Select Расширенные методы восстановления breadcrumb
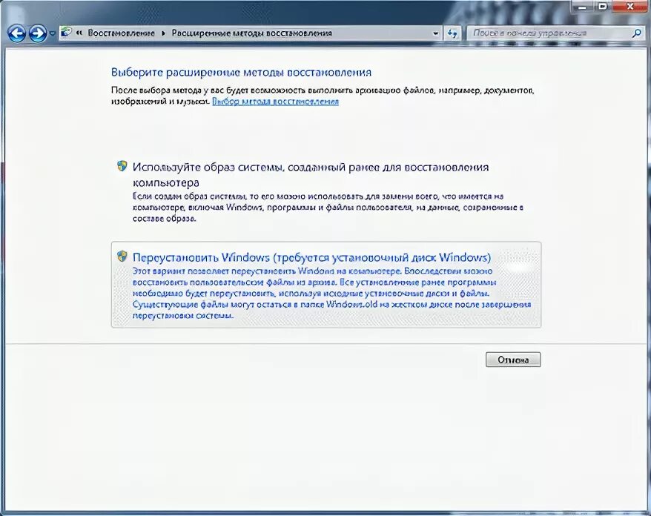This screenshot has height=516, width=651. [x=251, y=33]
